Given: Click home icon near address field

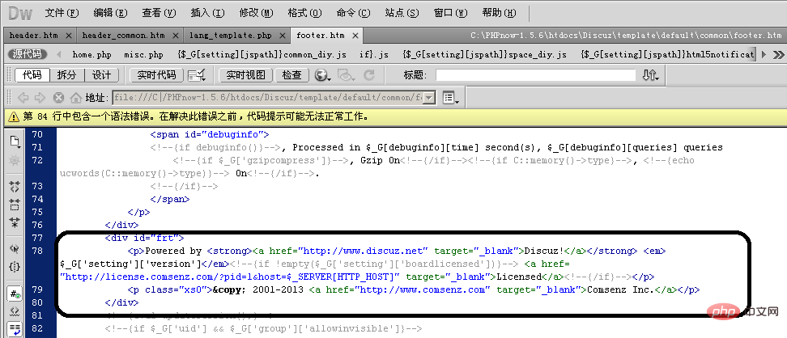Looking at the screenshot, I should click(x=75, y=97).
